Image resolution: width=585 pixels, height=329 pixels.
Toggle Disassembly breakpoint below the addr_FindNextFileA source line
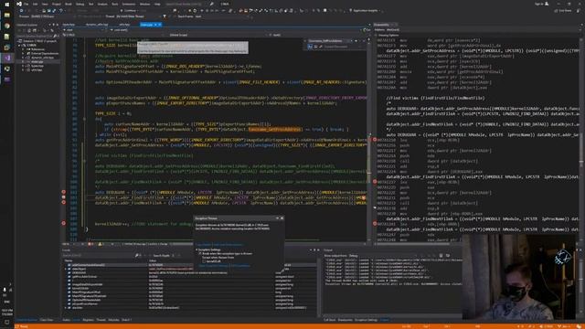[x=375, y=224]
